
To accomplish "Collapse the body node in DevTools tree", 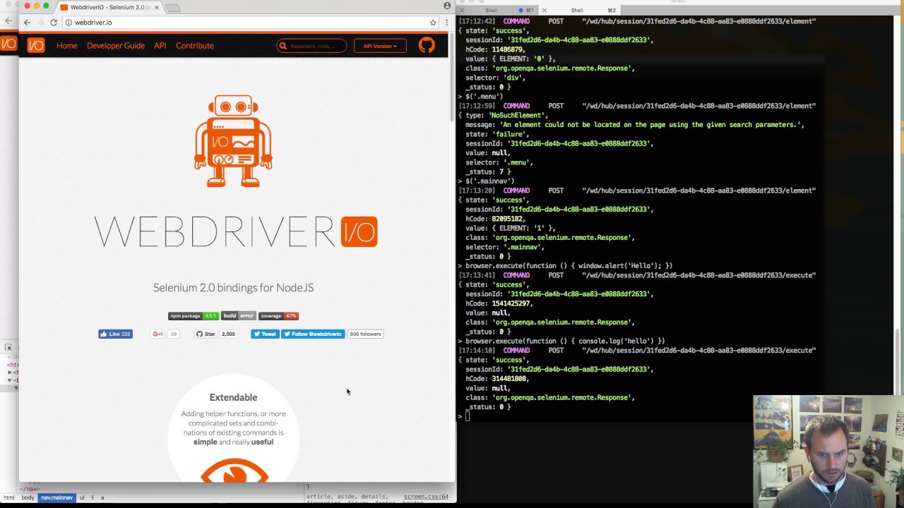I will (10, 380).
